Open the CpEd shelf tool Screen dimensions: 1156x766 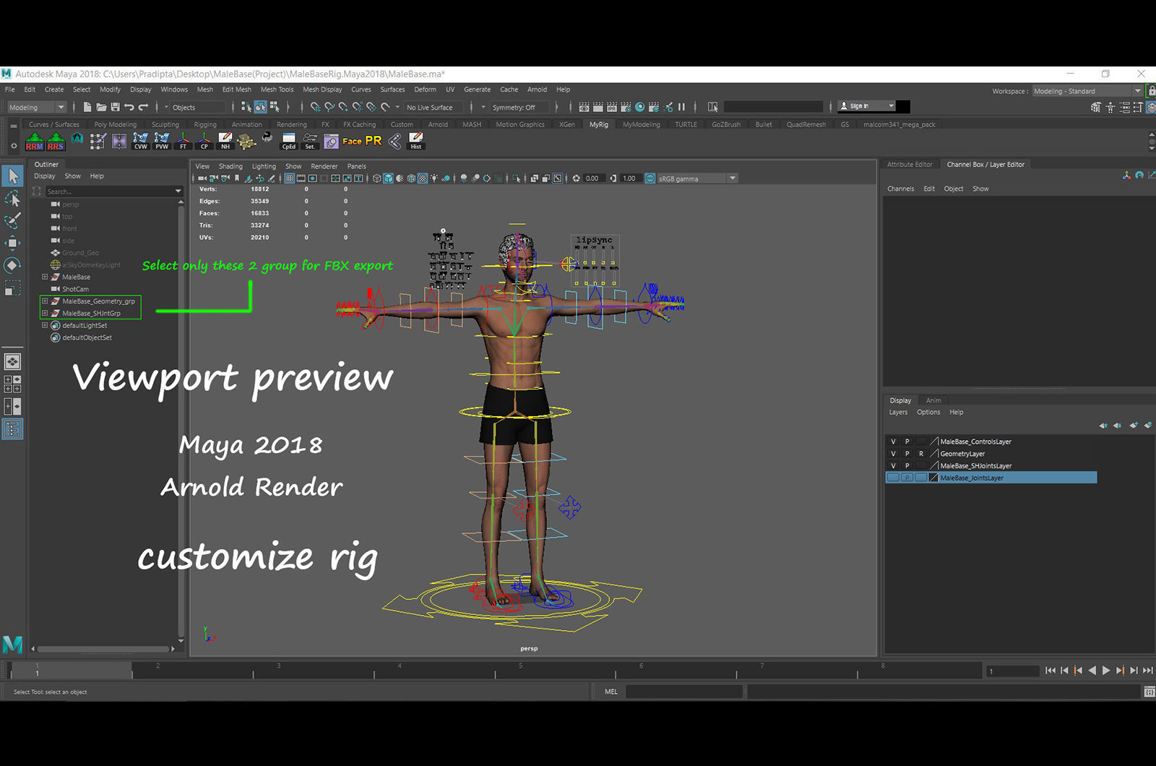[x=289, y=141]
